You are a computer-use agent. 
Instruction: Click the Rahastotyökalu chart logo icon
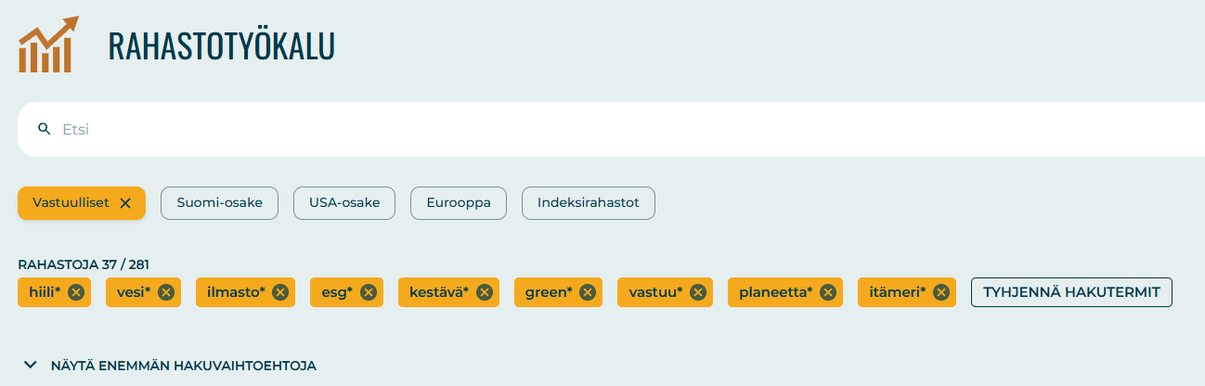click(48, 45)
